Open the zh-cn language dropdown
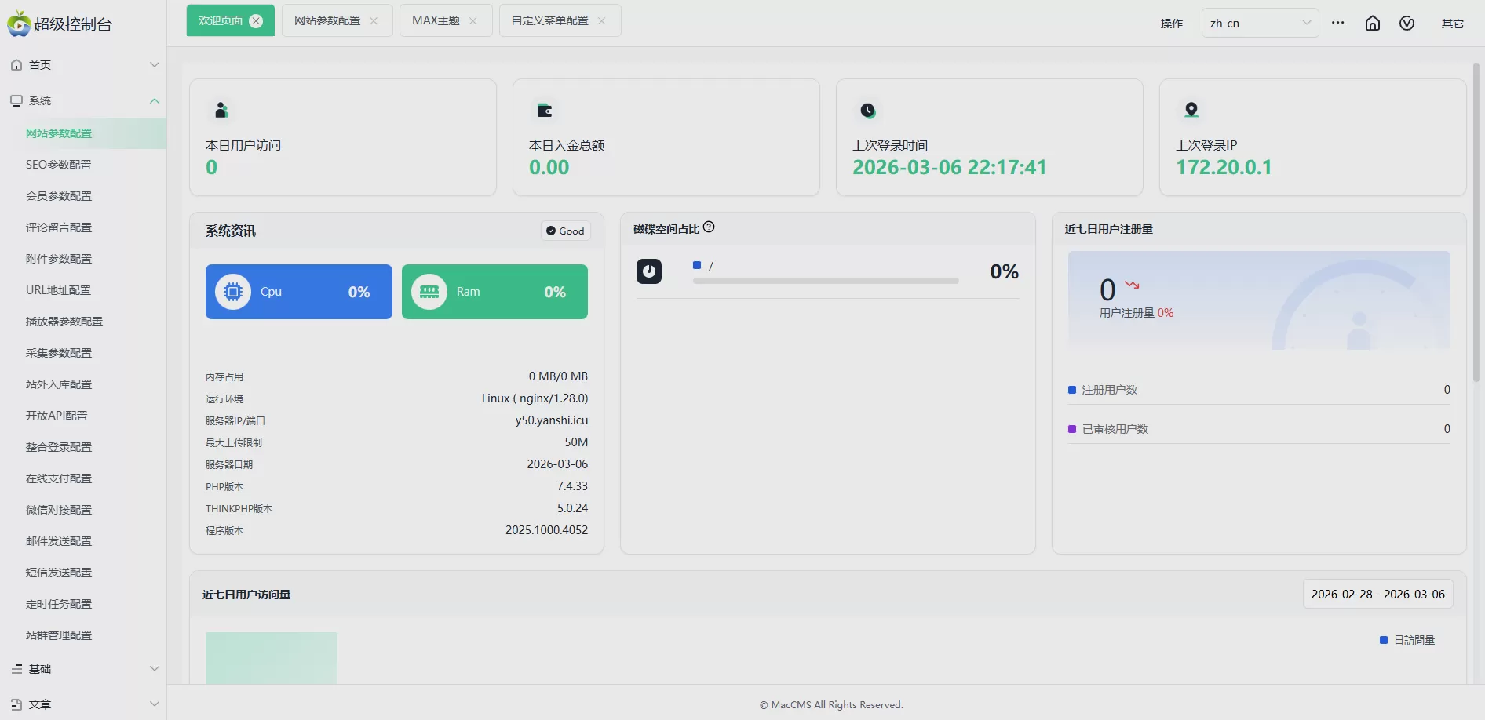 point(1259,24)
